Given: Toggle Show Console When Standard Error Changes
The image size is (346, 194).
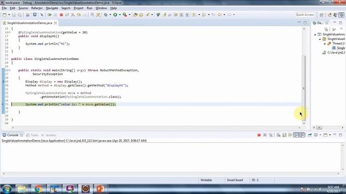Looking at the screenshot, I should click(x=302, y=135).
